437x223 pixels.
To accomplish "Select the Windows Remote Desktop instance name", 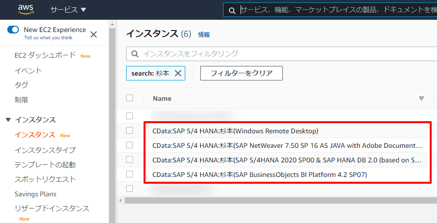I will pos(235,131).
